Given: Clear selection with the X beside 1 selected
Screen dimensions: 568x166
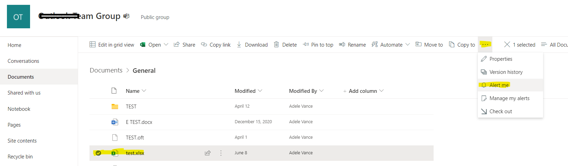Looking at the screenshot, I should tap(507, 45).
